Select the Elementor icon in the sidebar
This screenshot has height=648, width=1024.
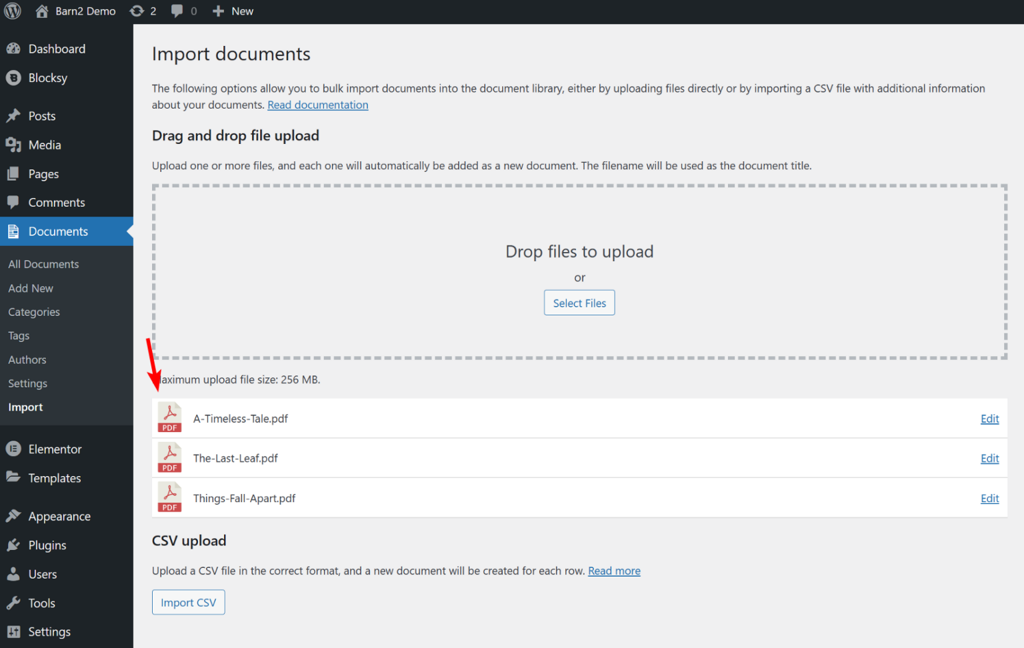point(14,449)
